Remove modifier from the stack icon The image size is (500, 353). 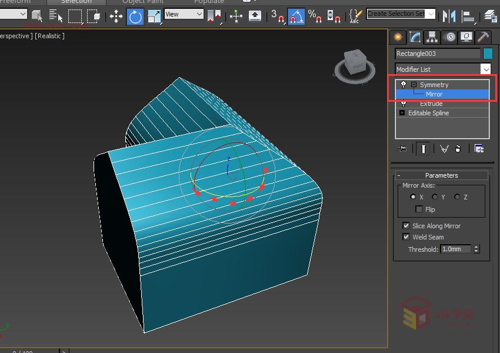458,149
